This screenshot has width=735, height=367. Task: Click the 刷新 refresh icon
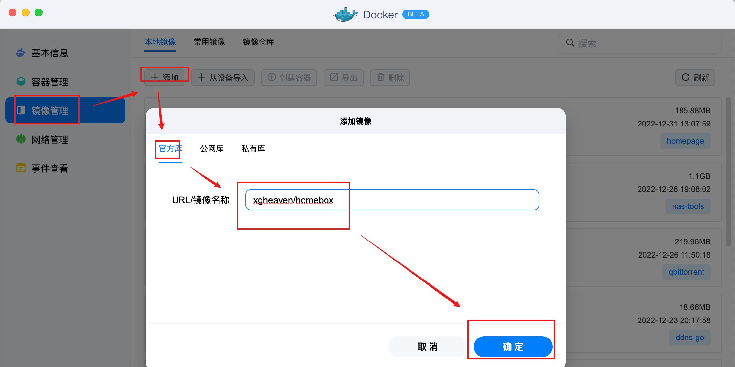[x=695, y=78]
